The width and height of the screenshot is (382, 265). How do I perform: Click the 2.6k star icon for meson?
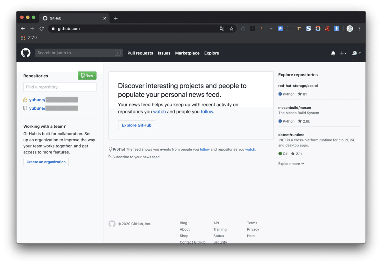tap(300, 121)
